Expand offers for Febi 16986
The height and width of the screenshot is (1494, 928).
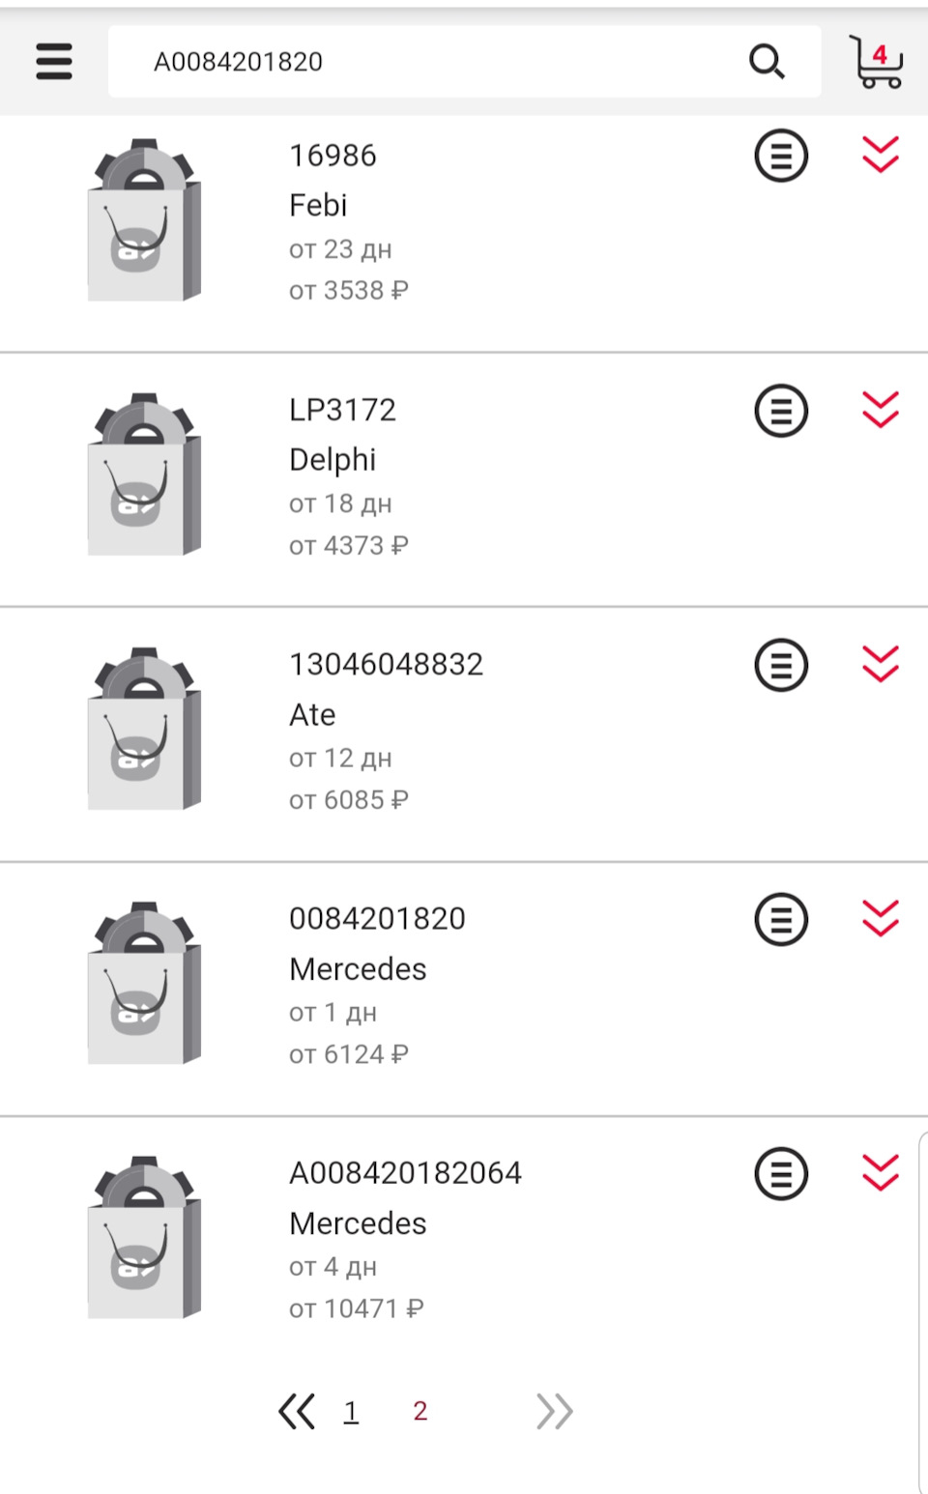point(881,155)
